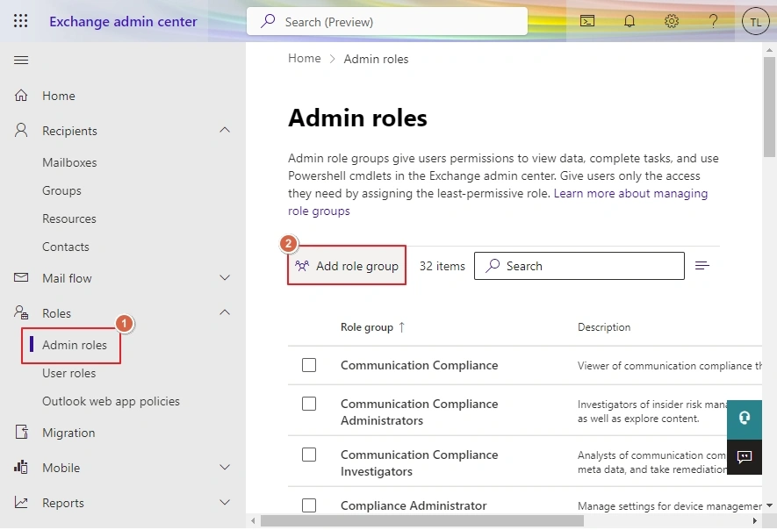Image resolution: width=777 pixels, height=530 pixels.
Task: Open the Communication Compliance role group
Action: [419, 365]
